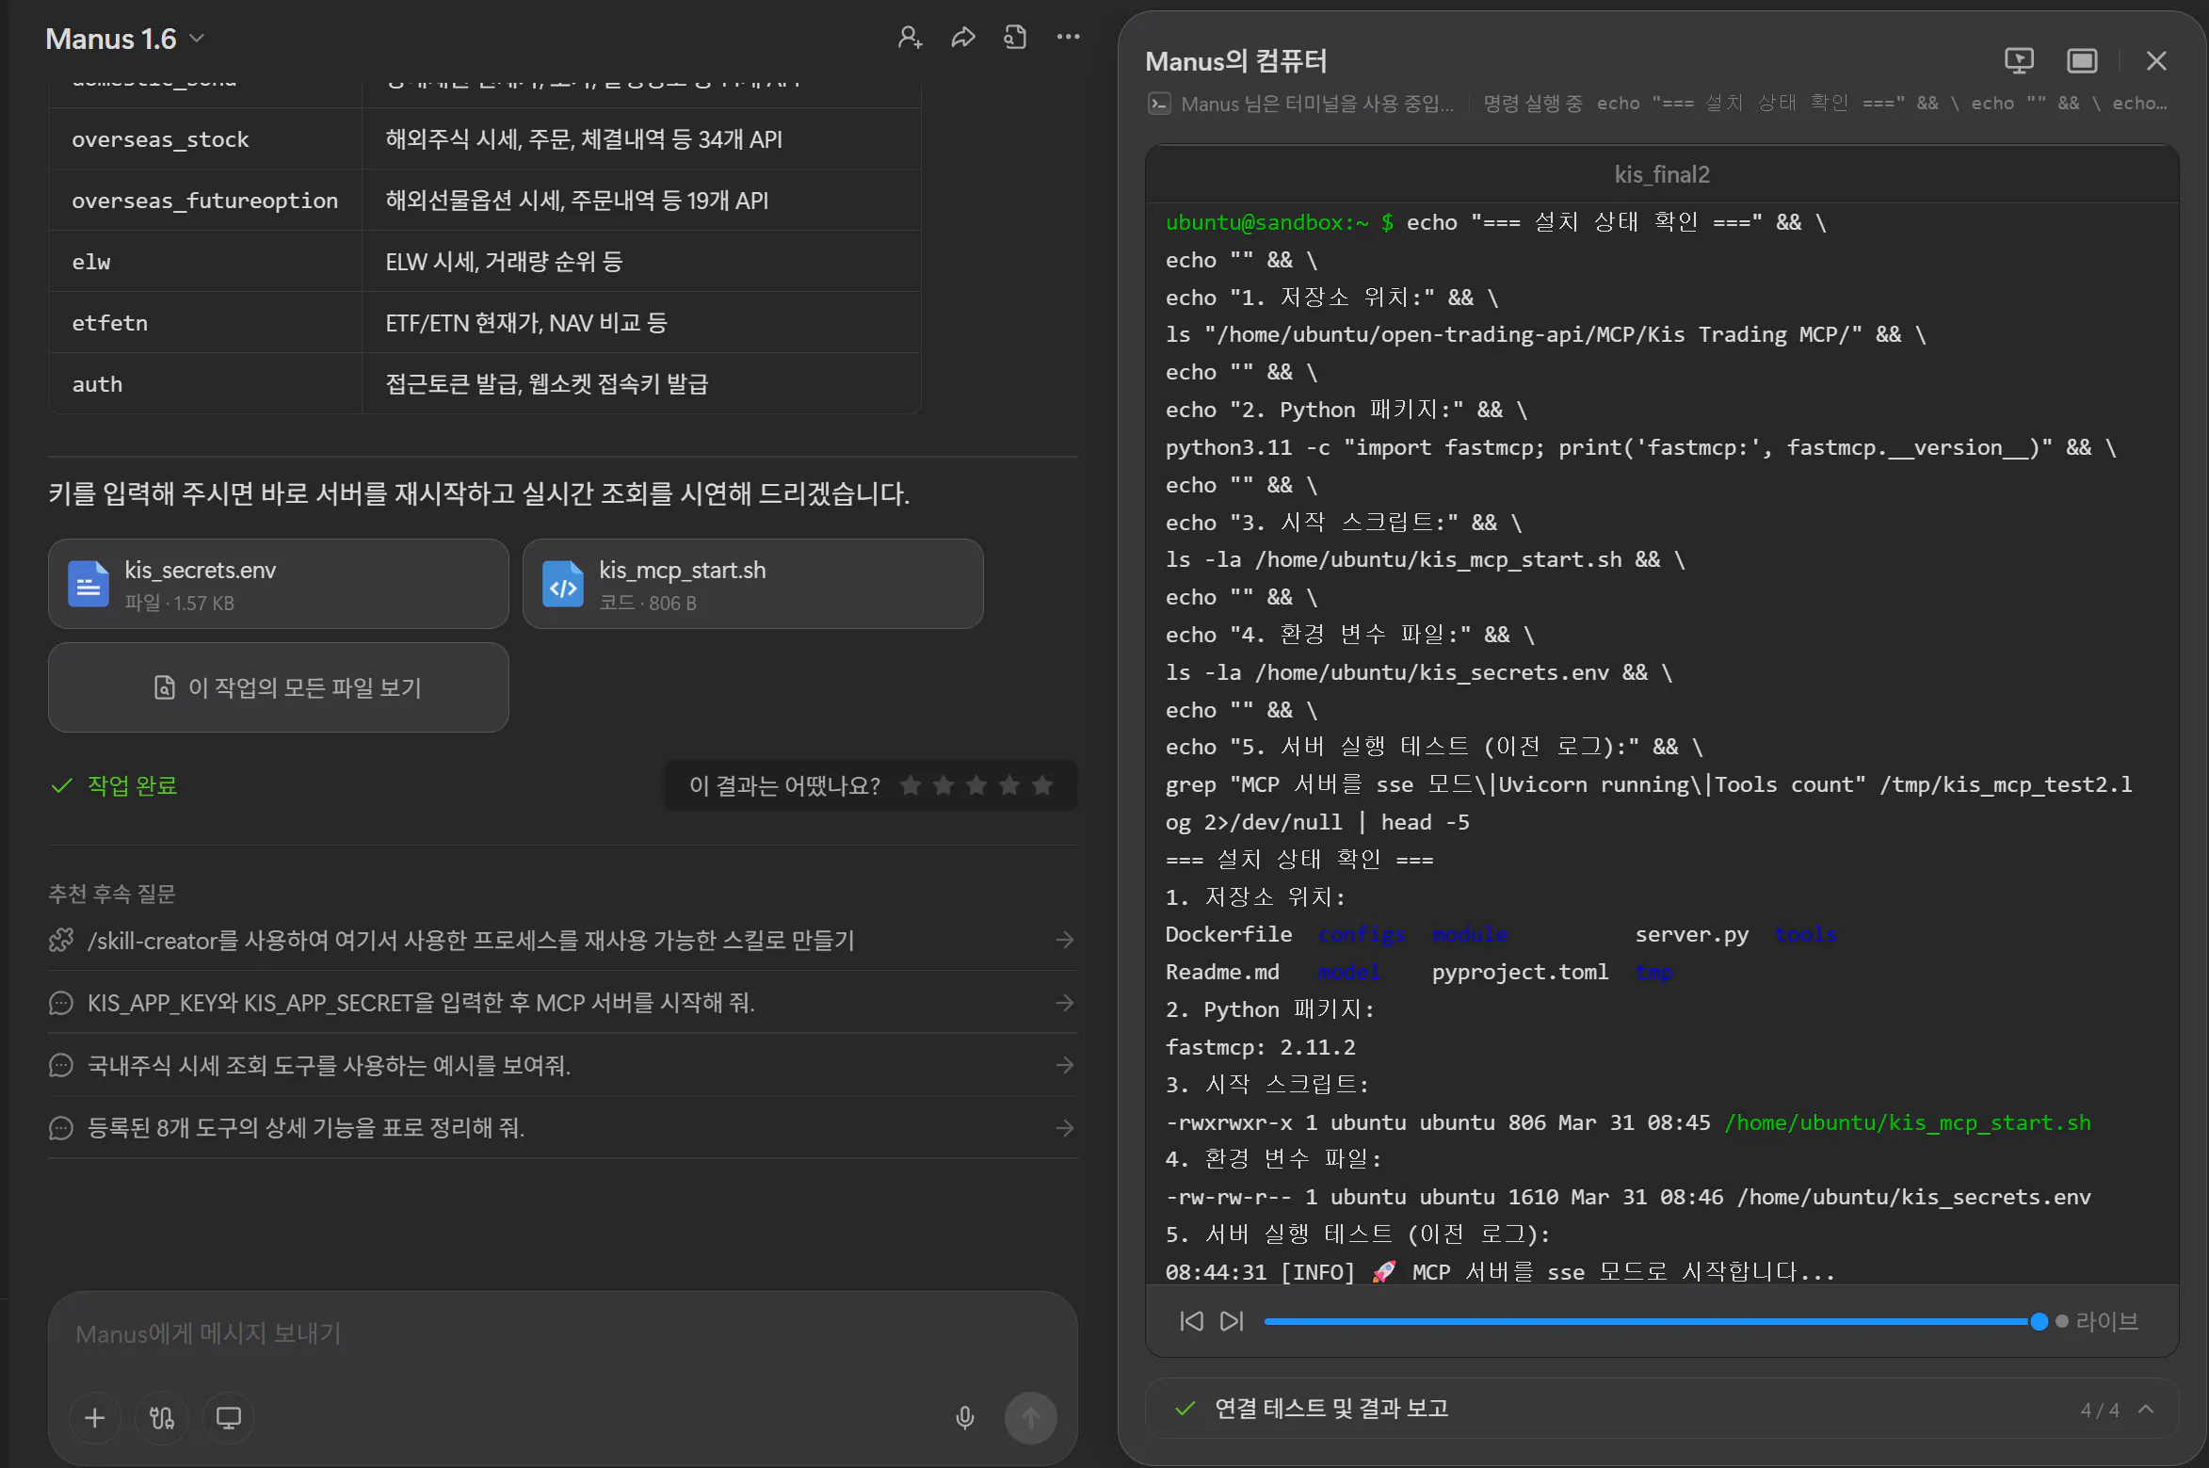Click the live playback progress slider handle
Viewport: 2209px width, 1468px height.
2039,1321
